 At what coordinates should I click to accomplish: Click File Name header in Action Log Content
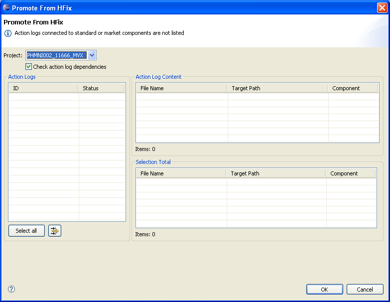182,88
